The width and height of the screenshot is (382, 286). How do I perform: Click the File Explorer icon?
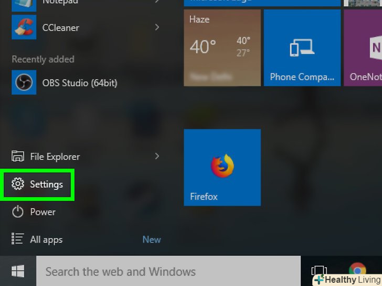(18, 156)
